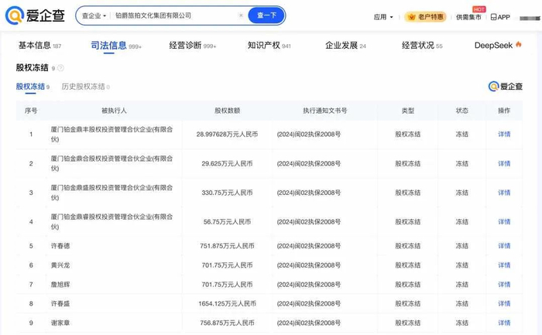
Task: Open 详情 for row 6 黄兴龙
Action: [x=504, y=265]
